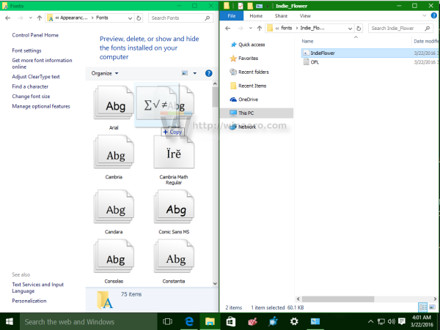This screenshot has height=330, width=440.
Task: Go up one folder in Indie_Flower
Action: [x=260, y=29]
